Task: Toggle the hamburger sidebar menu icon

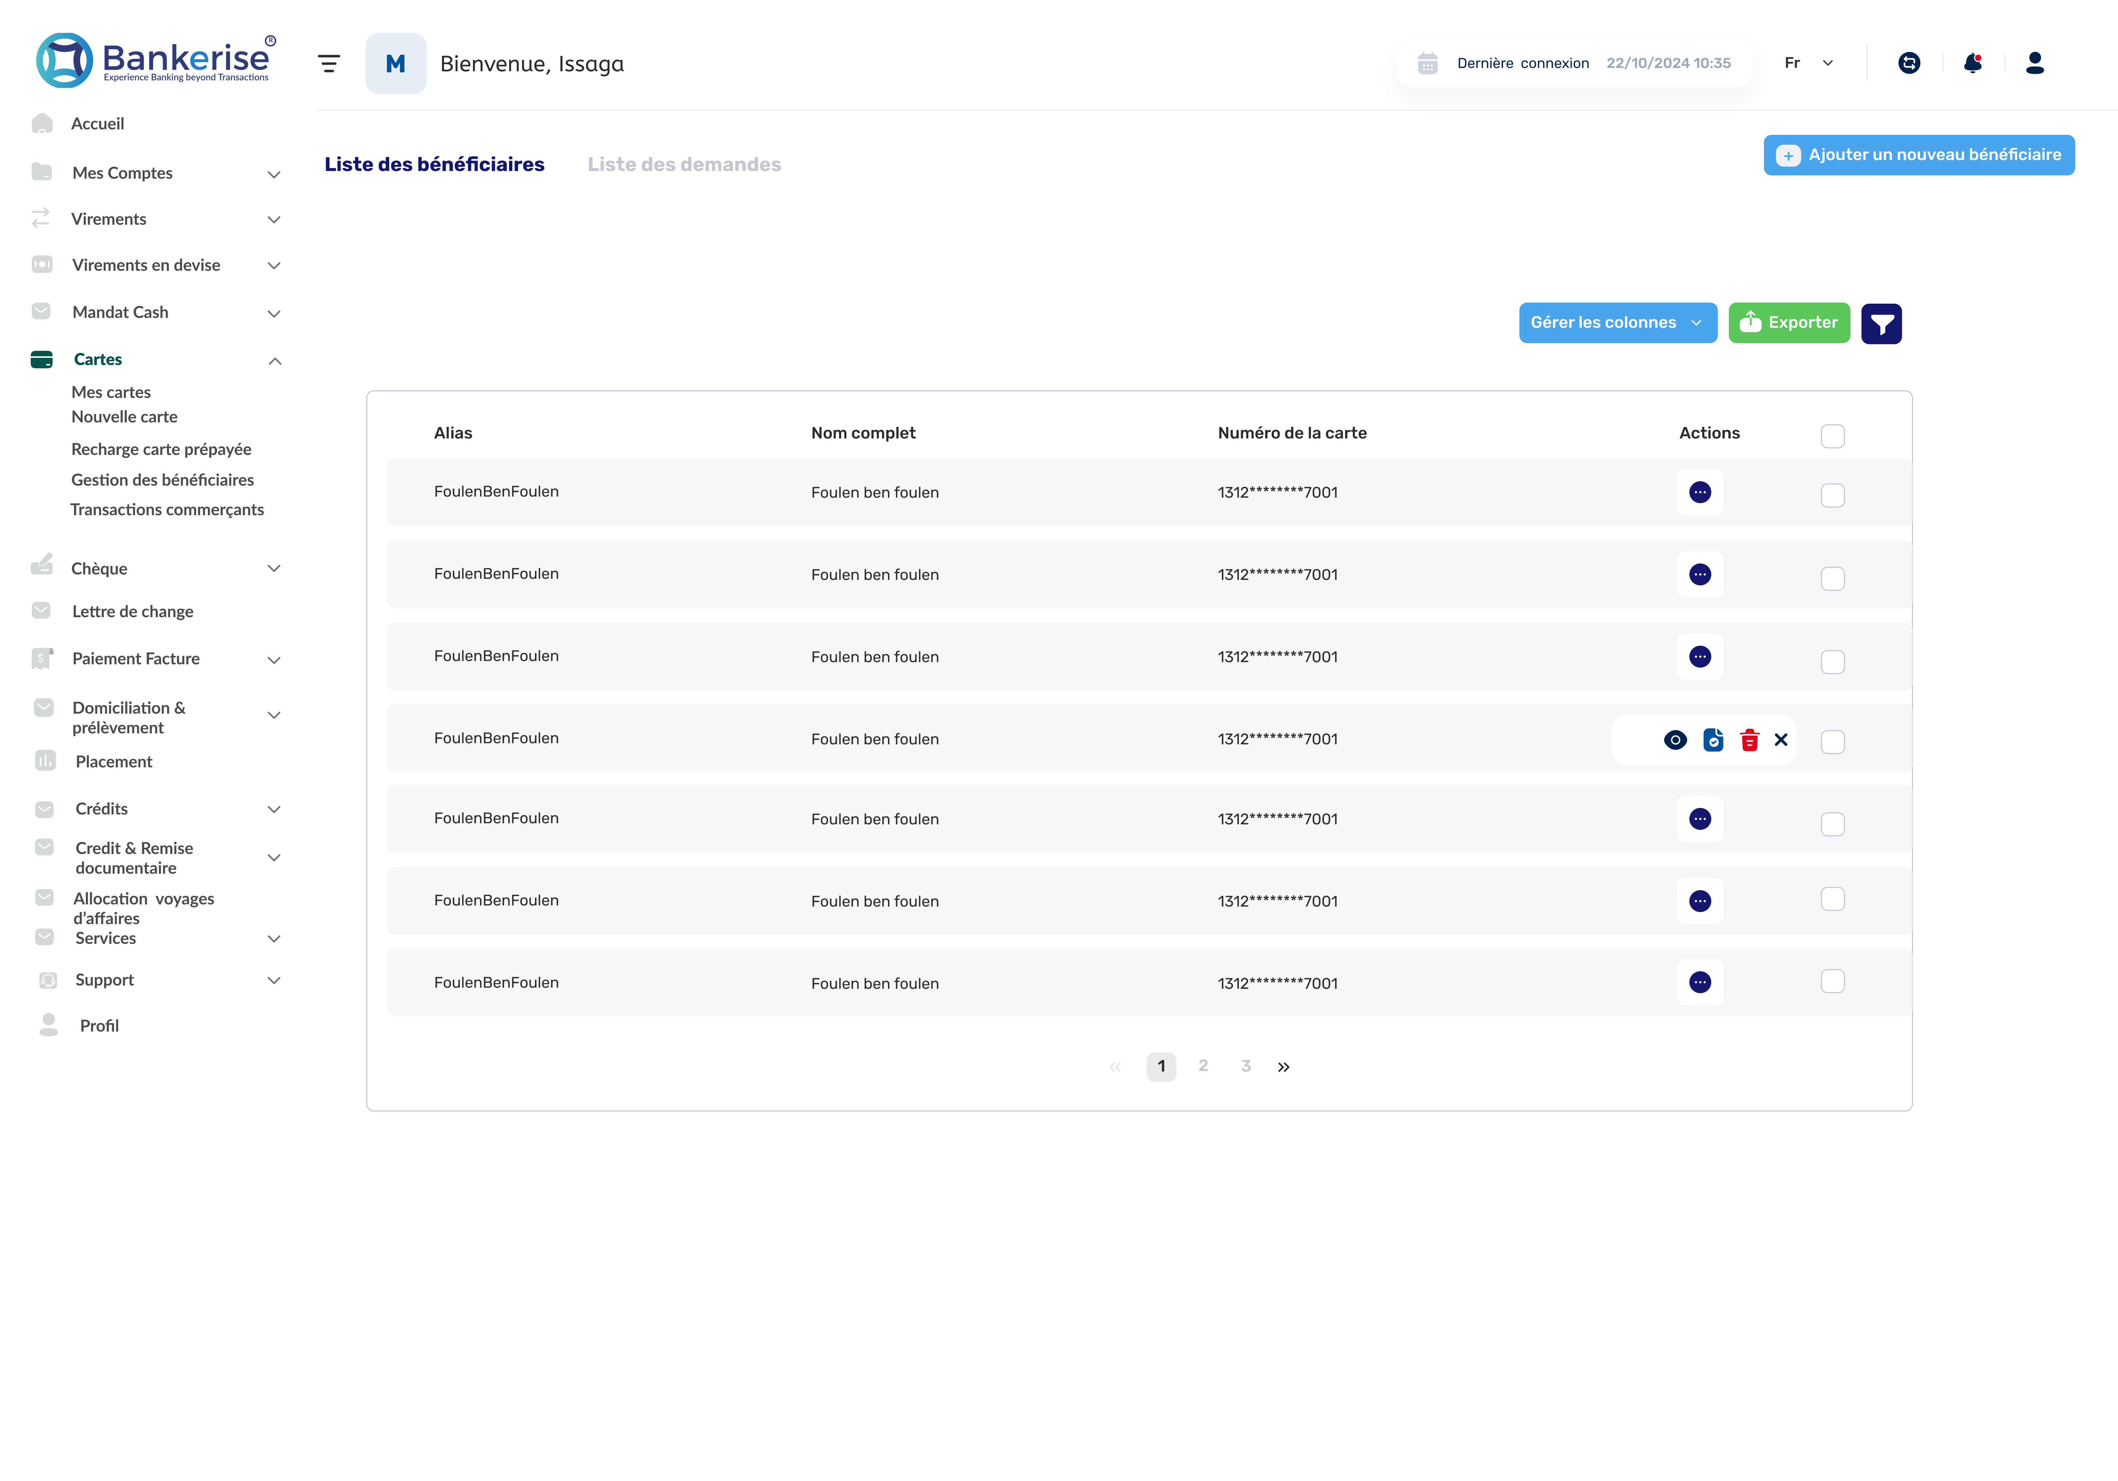Action: pyautogui.click(x=329, y=64)
